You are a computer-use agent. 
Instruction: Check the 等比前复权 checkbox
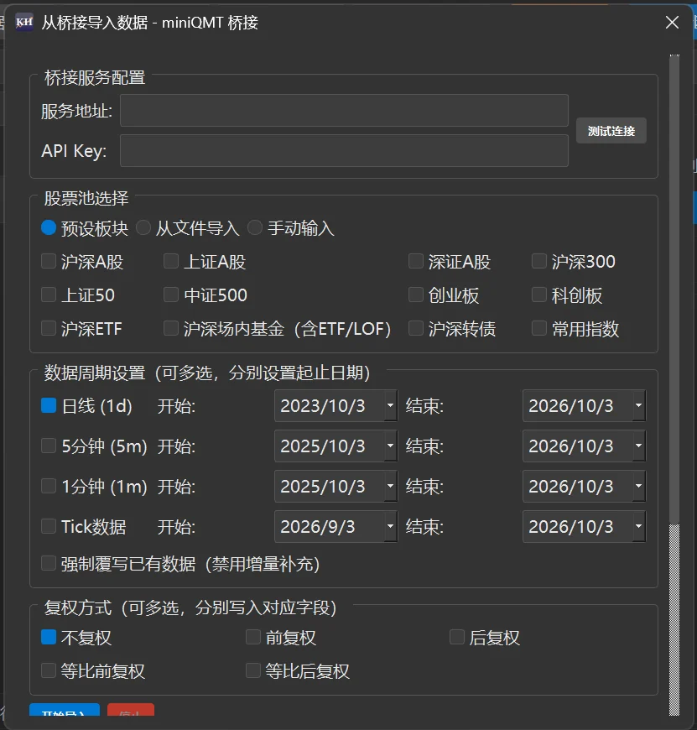pos(49,670)
